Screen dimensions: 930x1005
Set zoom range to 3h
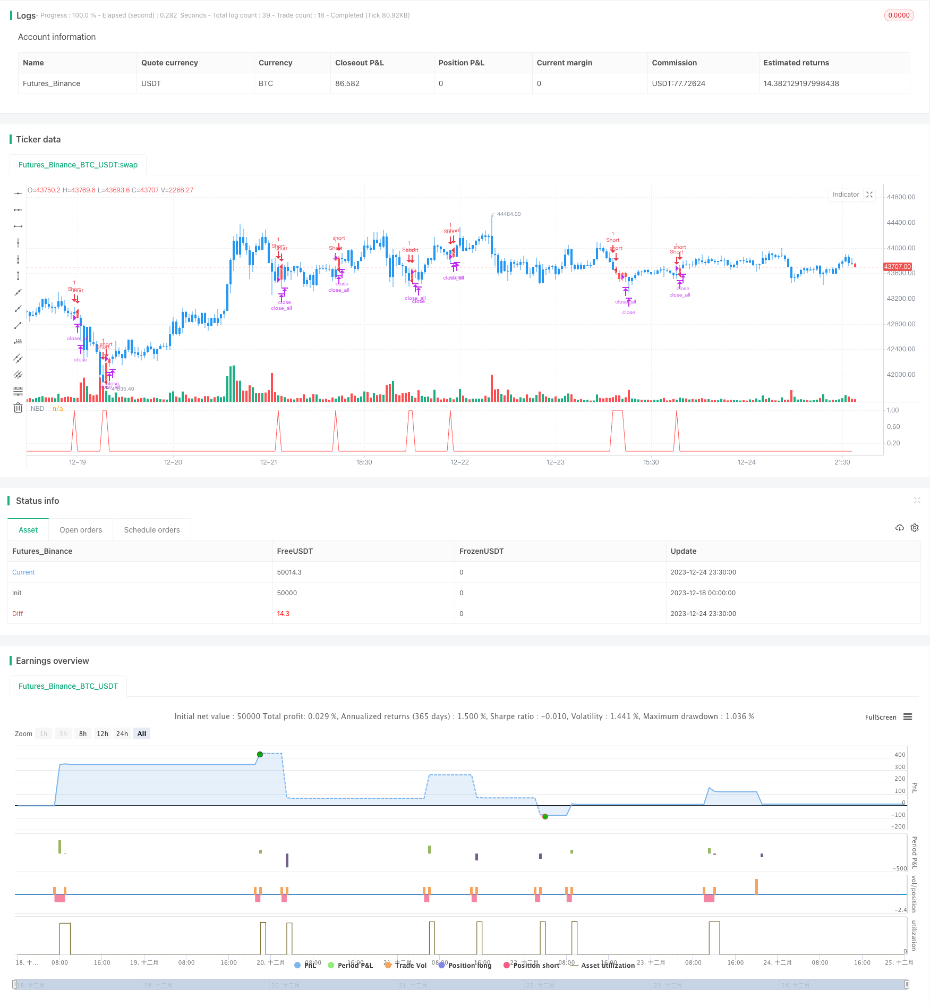click(x=63, y=734)
